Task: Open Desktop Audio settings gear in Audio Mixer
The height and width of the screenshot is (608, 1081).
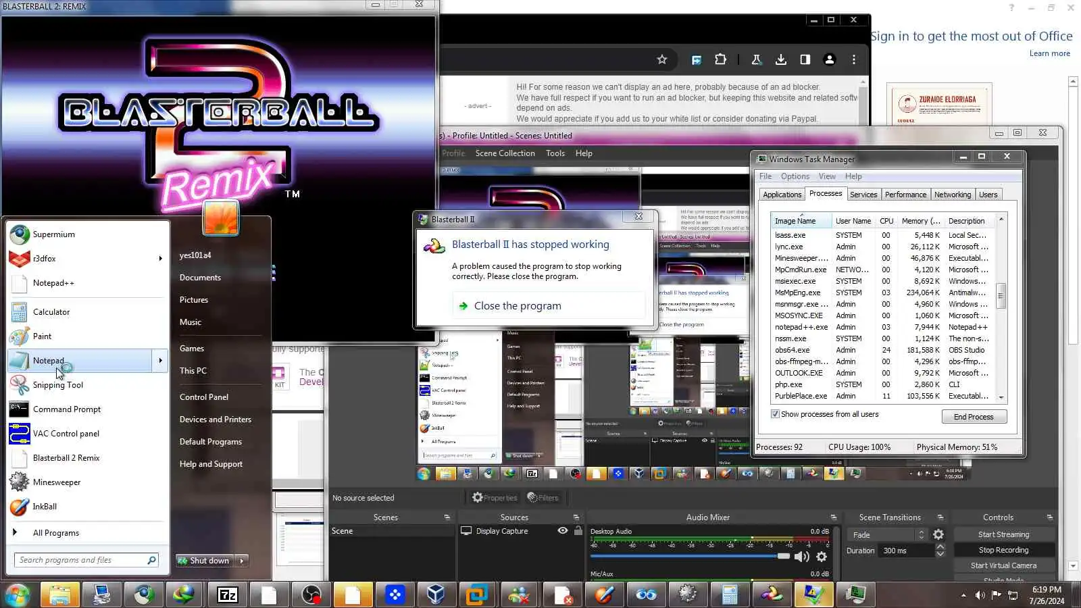Action: click(822, 557)
